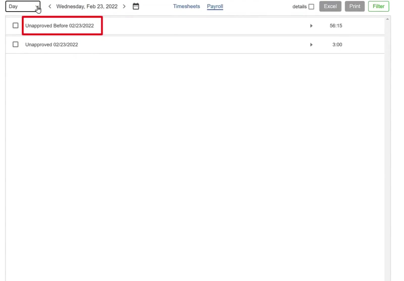Click the Unapproved 02/23/2022 label
This screenshot has width=404, height=281.
tap(52, 45)
